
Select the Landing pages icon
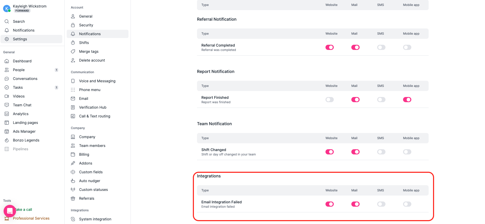pos(7,123)
